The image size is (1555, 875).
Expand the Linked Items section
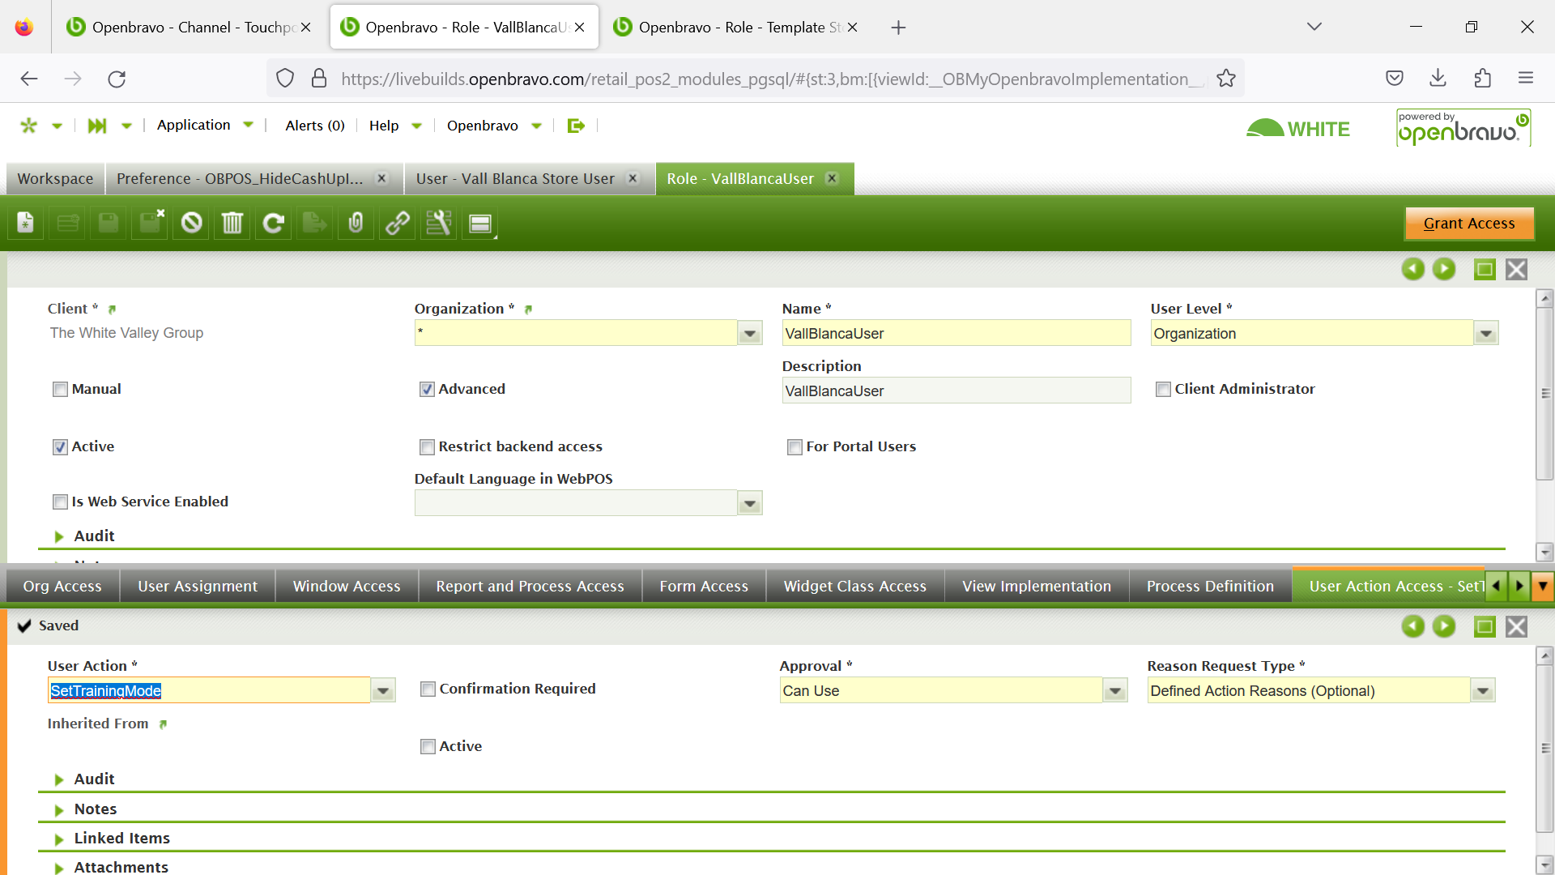pyautogui.click(x=121, y=839)
